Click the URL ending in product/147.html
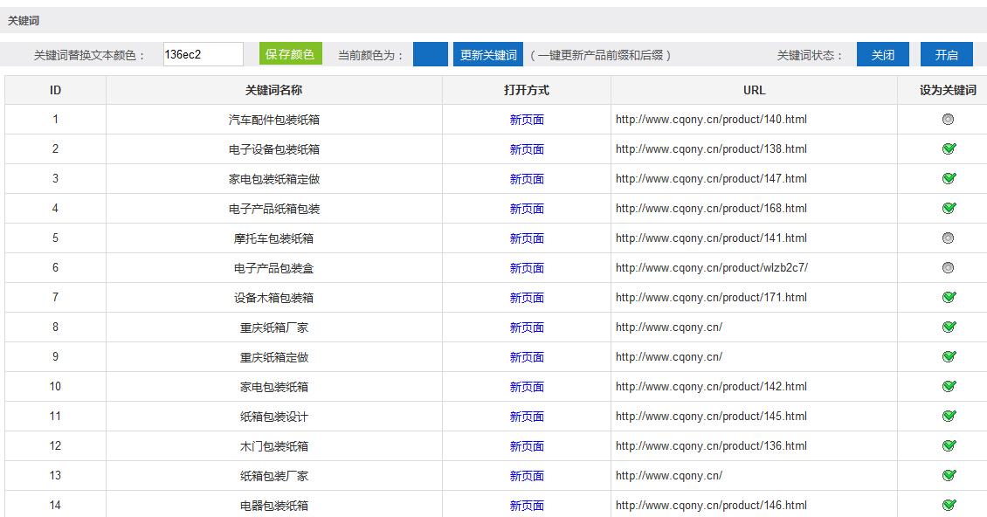987x517 pixels. pyautogui.click(x=711, y=178)
